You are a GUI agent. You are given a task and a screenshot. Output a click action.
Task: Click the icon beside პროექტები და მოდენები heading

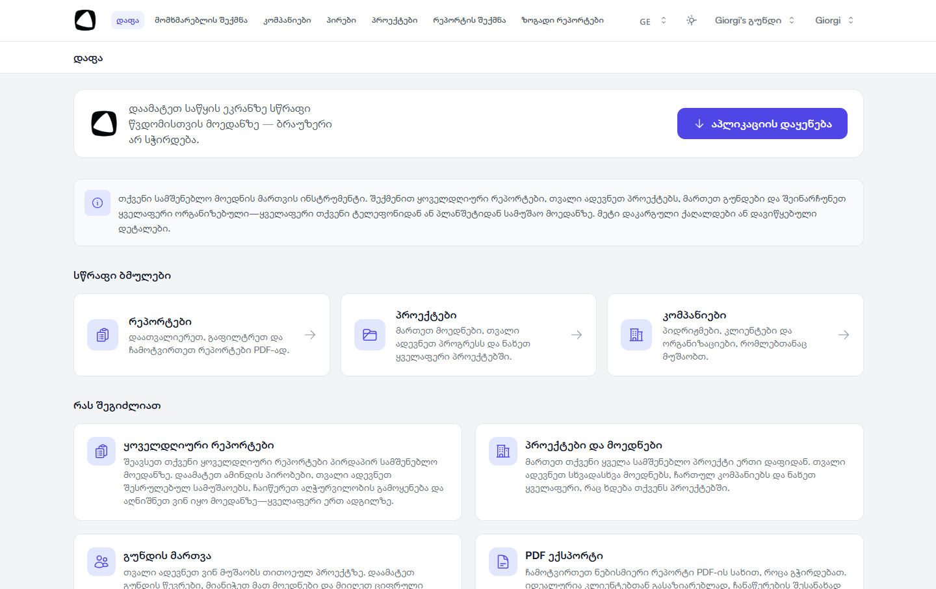(503, 451)
